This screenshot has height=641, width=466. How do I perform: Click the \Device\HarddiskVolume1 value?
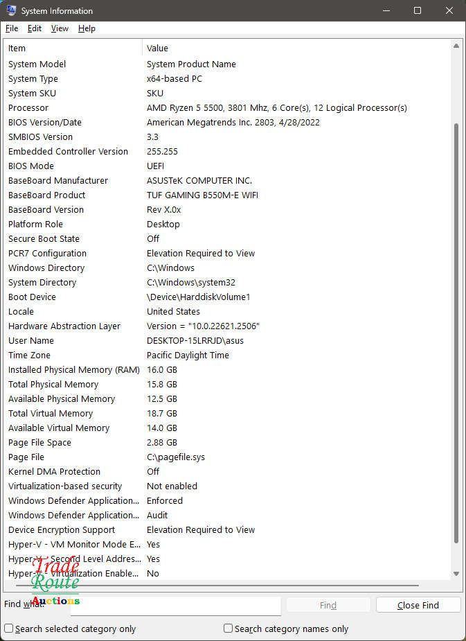tap(199, 297)
